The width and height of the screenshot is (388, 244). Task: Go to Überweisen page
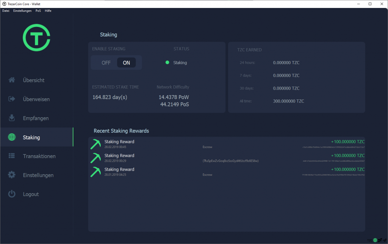(37, 99)
